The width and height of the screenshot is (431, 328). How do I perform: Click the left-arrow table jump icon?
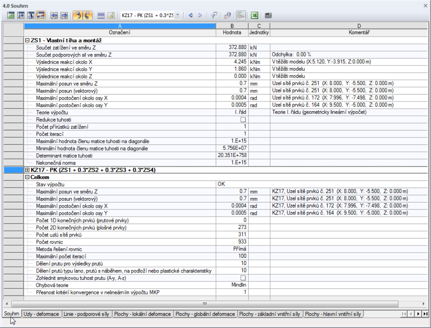(x=54, y=16)
